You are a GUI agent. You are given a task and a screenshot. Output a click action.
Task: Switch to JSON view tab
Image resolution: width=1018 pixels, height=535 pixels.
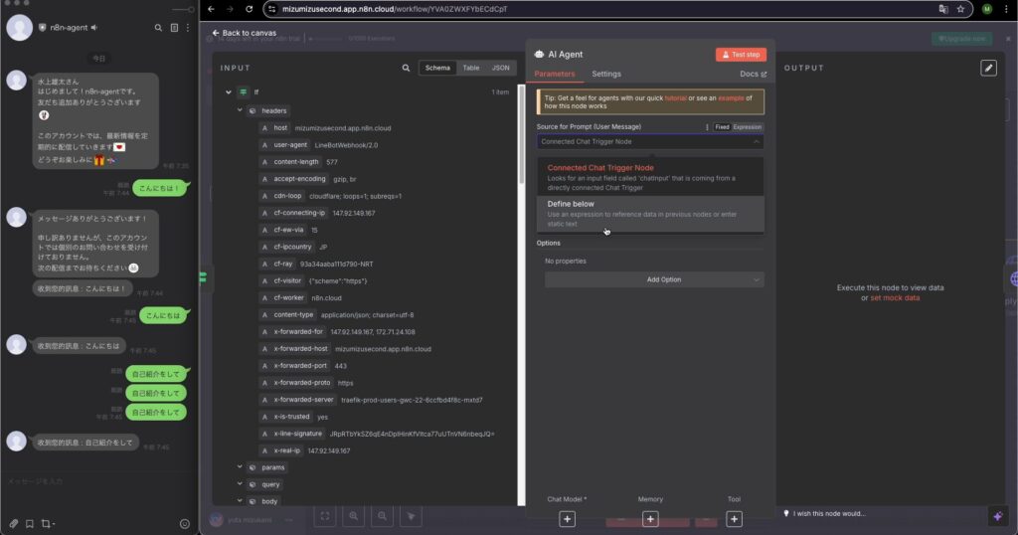500,68
